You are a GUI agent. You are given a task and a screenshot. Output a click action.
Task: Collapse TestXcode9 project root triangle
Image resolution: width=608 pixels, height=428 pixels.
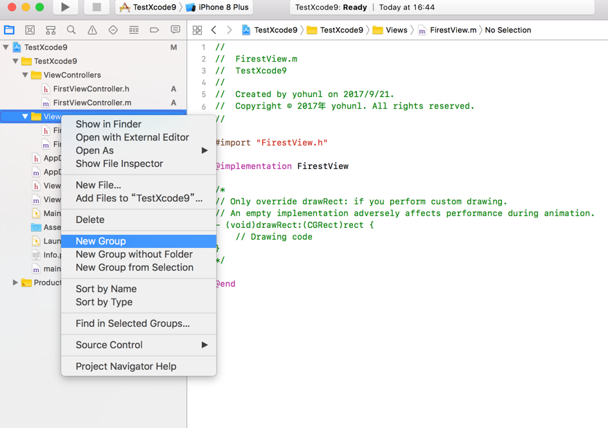[x=6, y=47]
